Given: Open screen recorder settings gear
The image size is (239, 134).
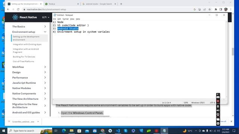Looking at the screenshot, I should pyautogui.click(x=218, y=123).
